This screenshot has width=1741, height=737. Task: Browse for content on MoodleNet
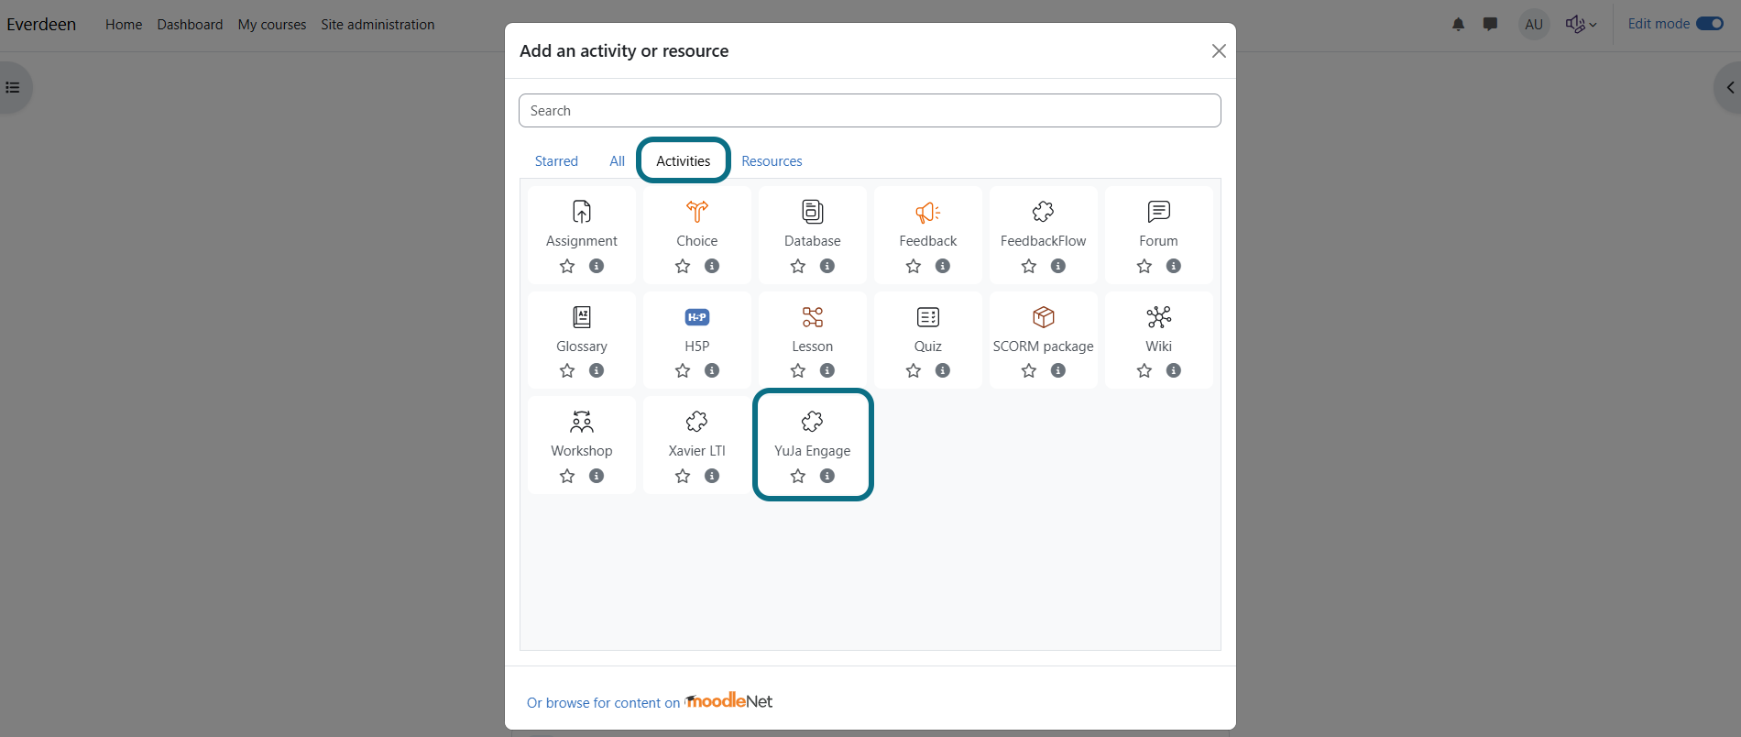[650, 702]
